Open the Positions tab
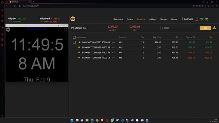 tap(141, 19)
